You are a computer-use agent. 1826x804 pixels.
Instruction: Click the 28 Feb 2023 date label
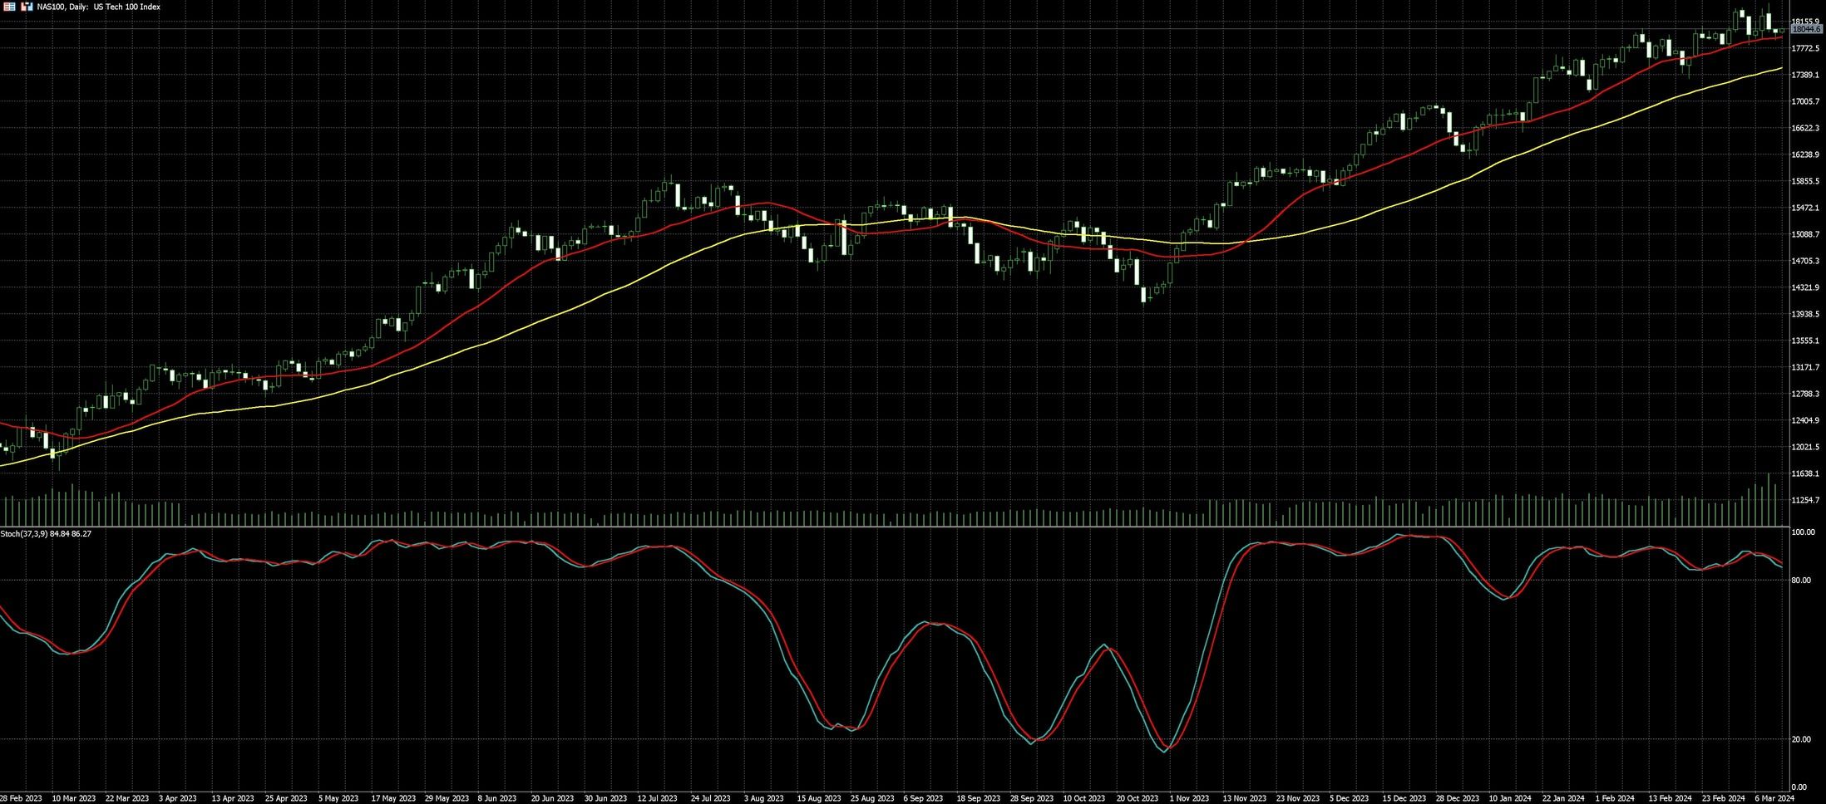tap(21, 798)
